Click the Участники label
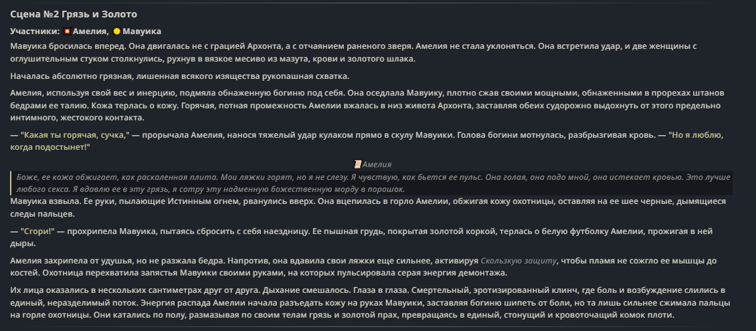Viewport: 756px width, 331px height. (35, 31)
